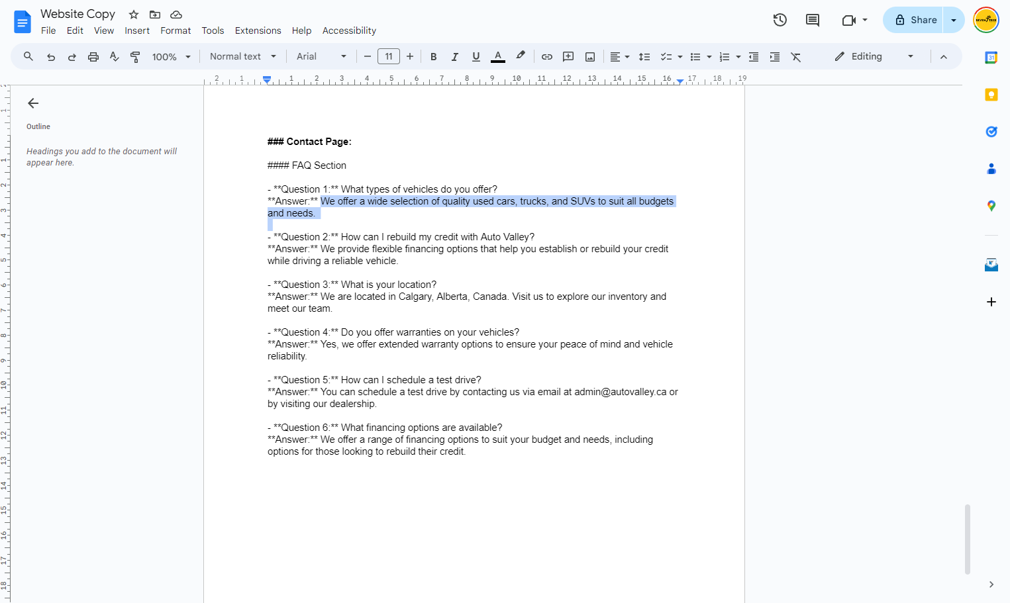This screenshot has height=603, width=1010.
Task: Activate the Paint format roller icon
Action: 135,57
